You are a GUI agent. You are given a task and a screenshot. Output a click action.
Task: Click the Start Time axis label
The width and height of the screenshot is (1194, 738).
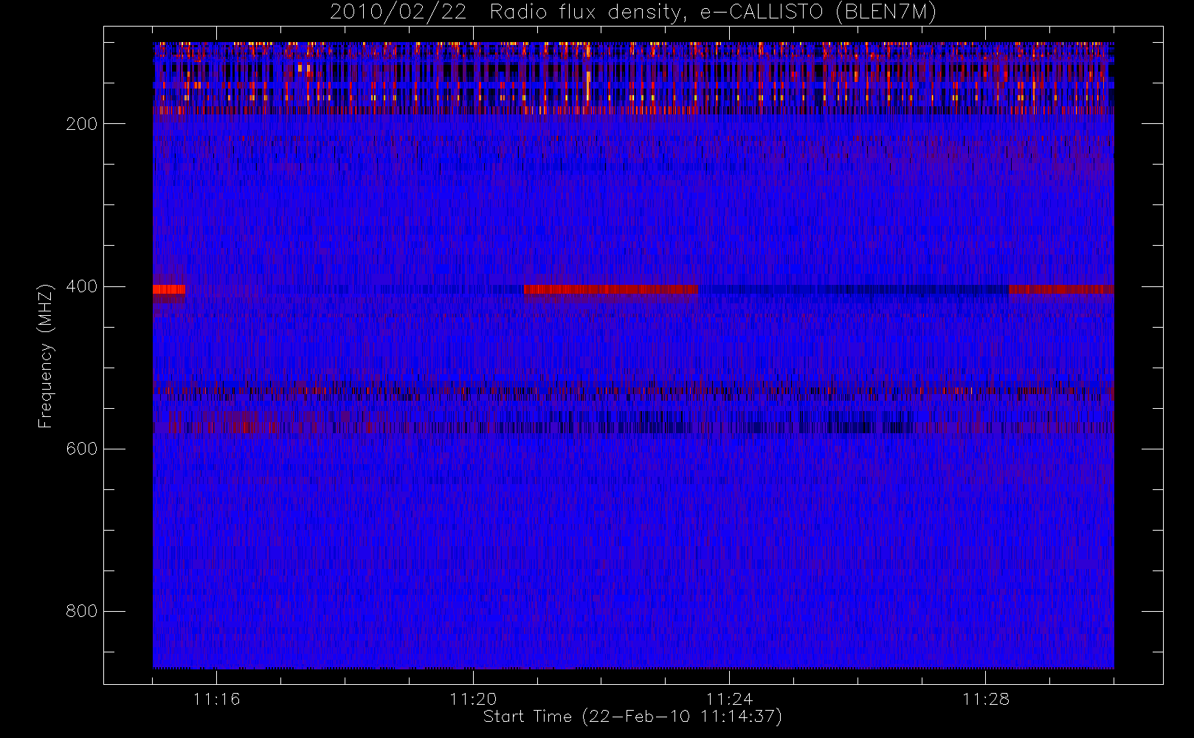click(632, 717)
